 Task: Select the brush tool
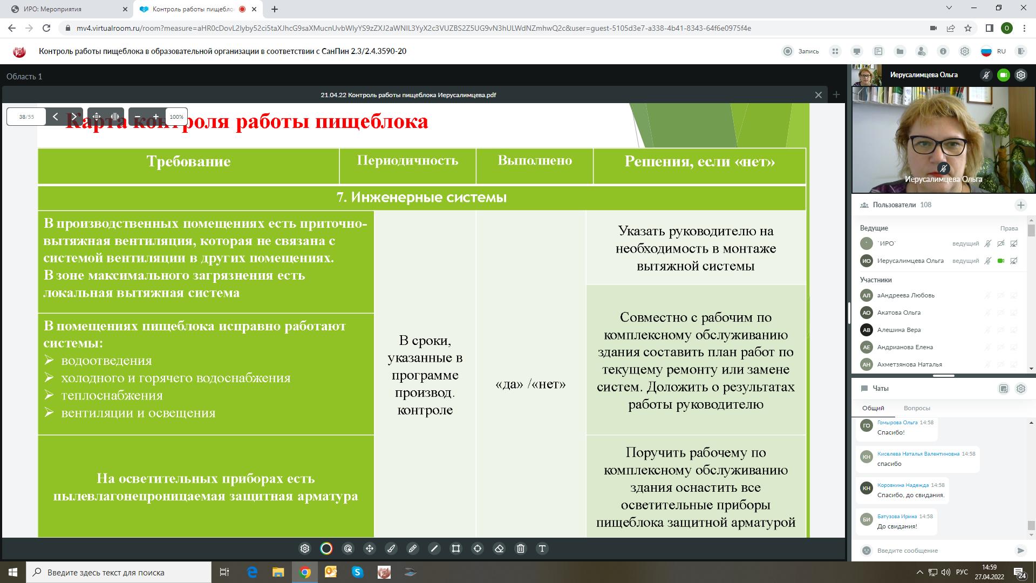[x=391, y=548]
